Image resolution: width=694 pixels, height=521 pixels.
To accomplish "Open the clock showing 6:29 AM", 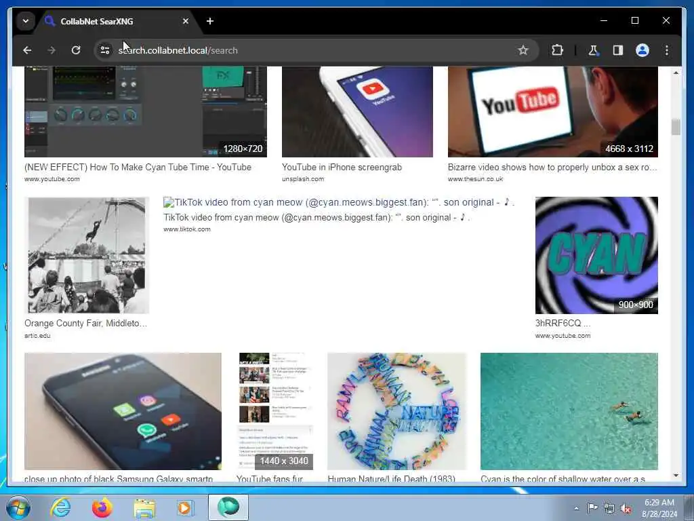I will click(659, 508).
